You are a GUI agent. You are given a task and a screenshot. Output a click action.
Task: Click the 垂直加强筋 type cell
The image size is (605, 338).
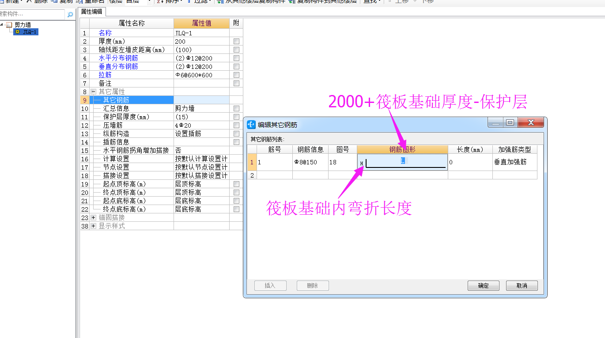(x=515, y=162)
